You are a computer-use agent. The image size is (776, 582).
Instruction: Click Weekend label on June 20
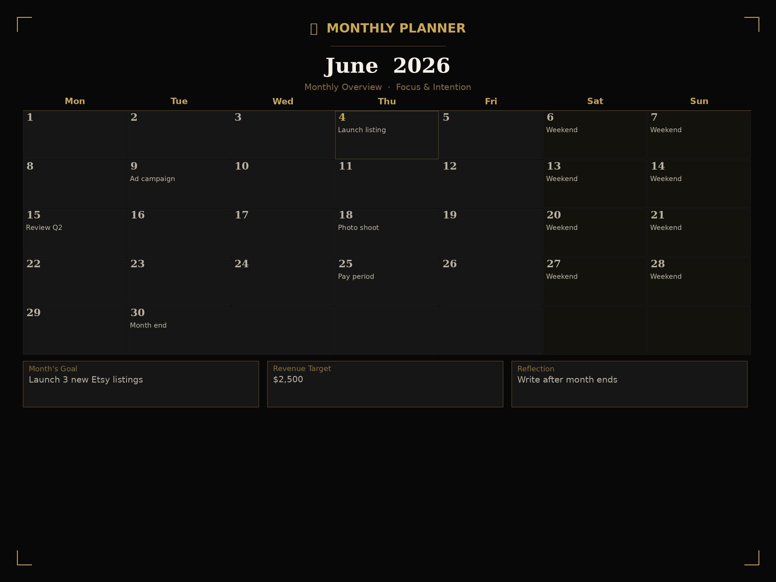[x=562, y=228]
